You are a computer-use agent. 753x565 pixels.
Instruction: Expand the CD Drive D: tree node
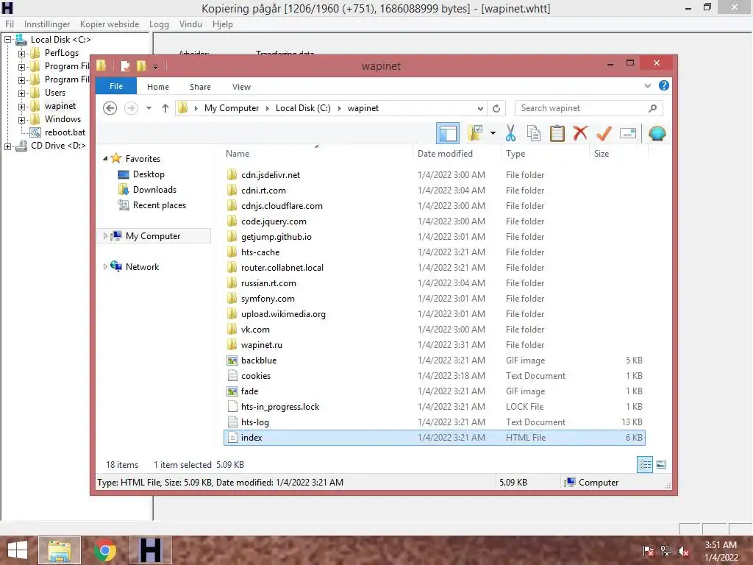[7, 146]
